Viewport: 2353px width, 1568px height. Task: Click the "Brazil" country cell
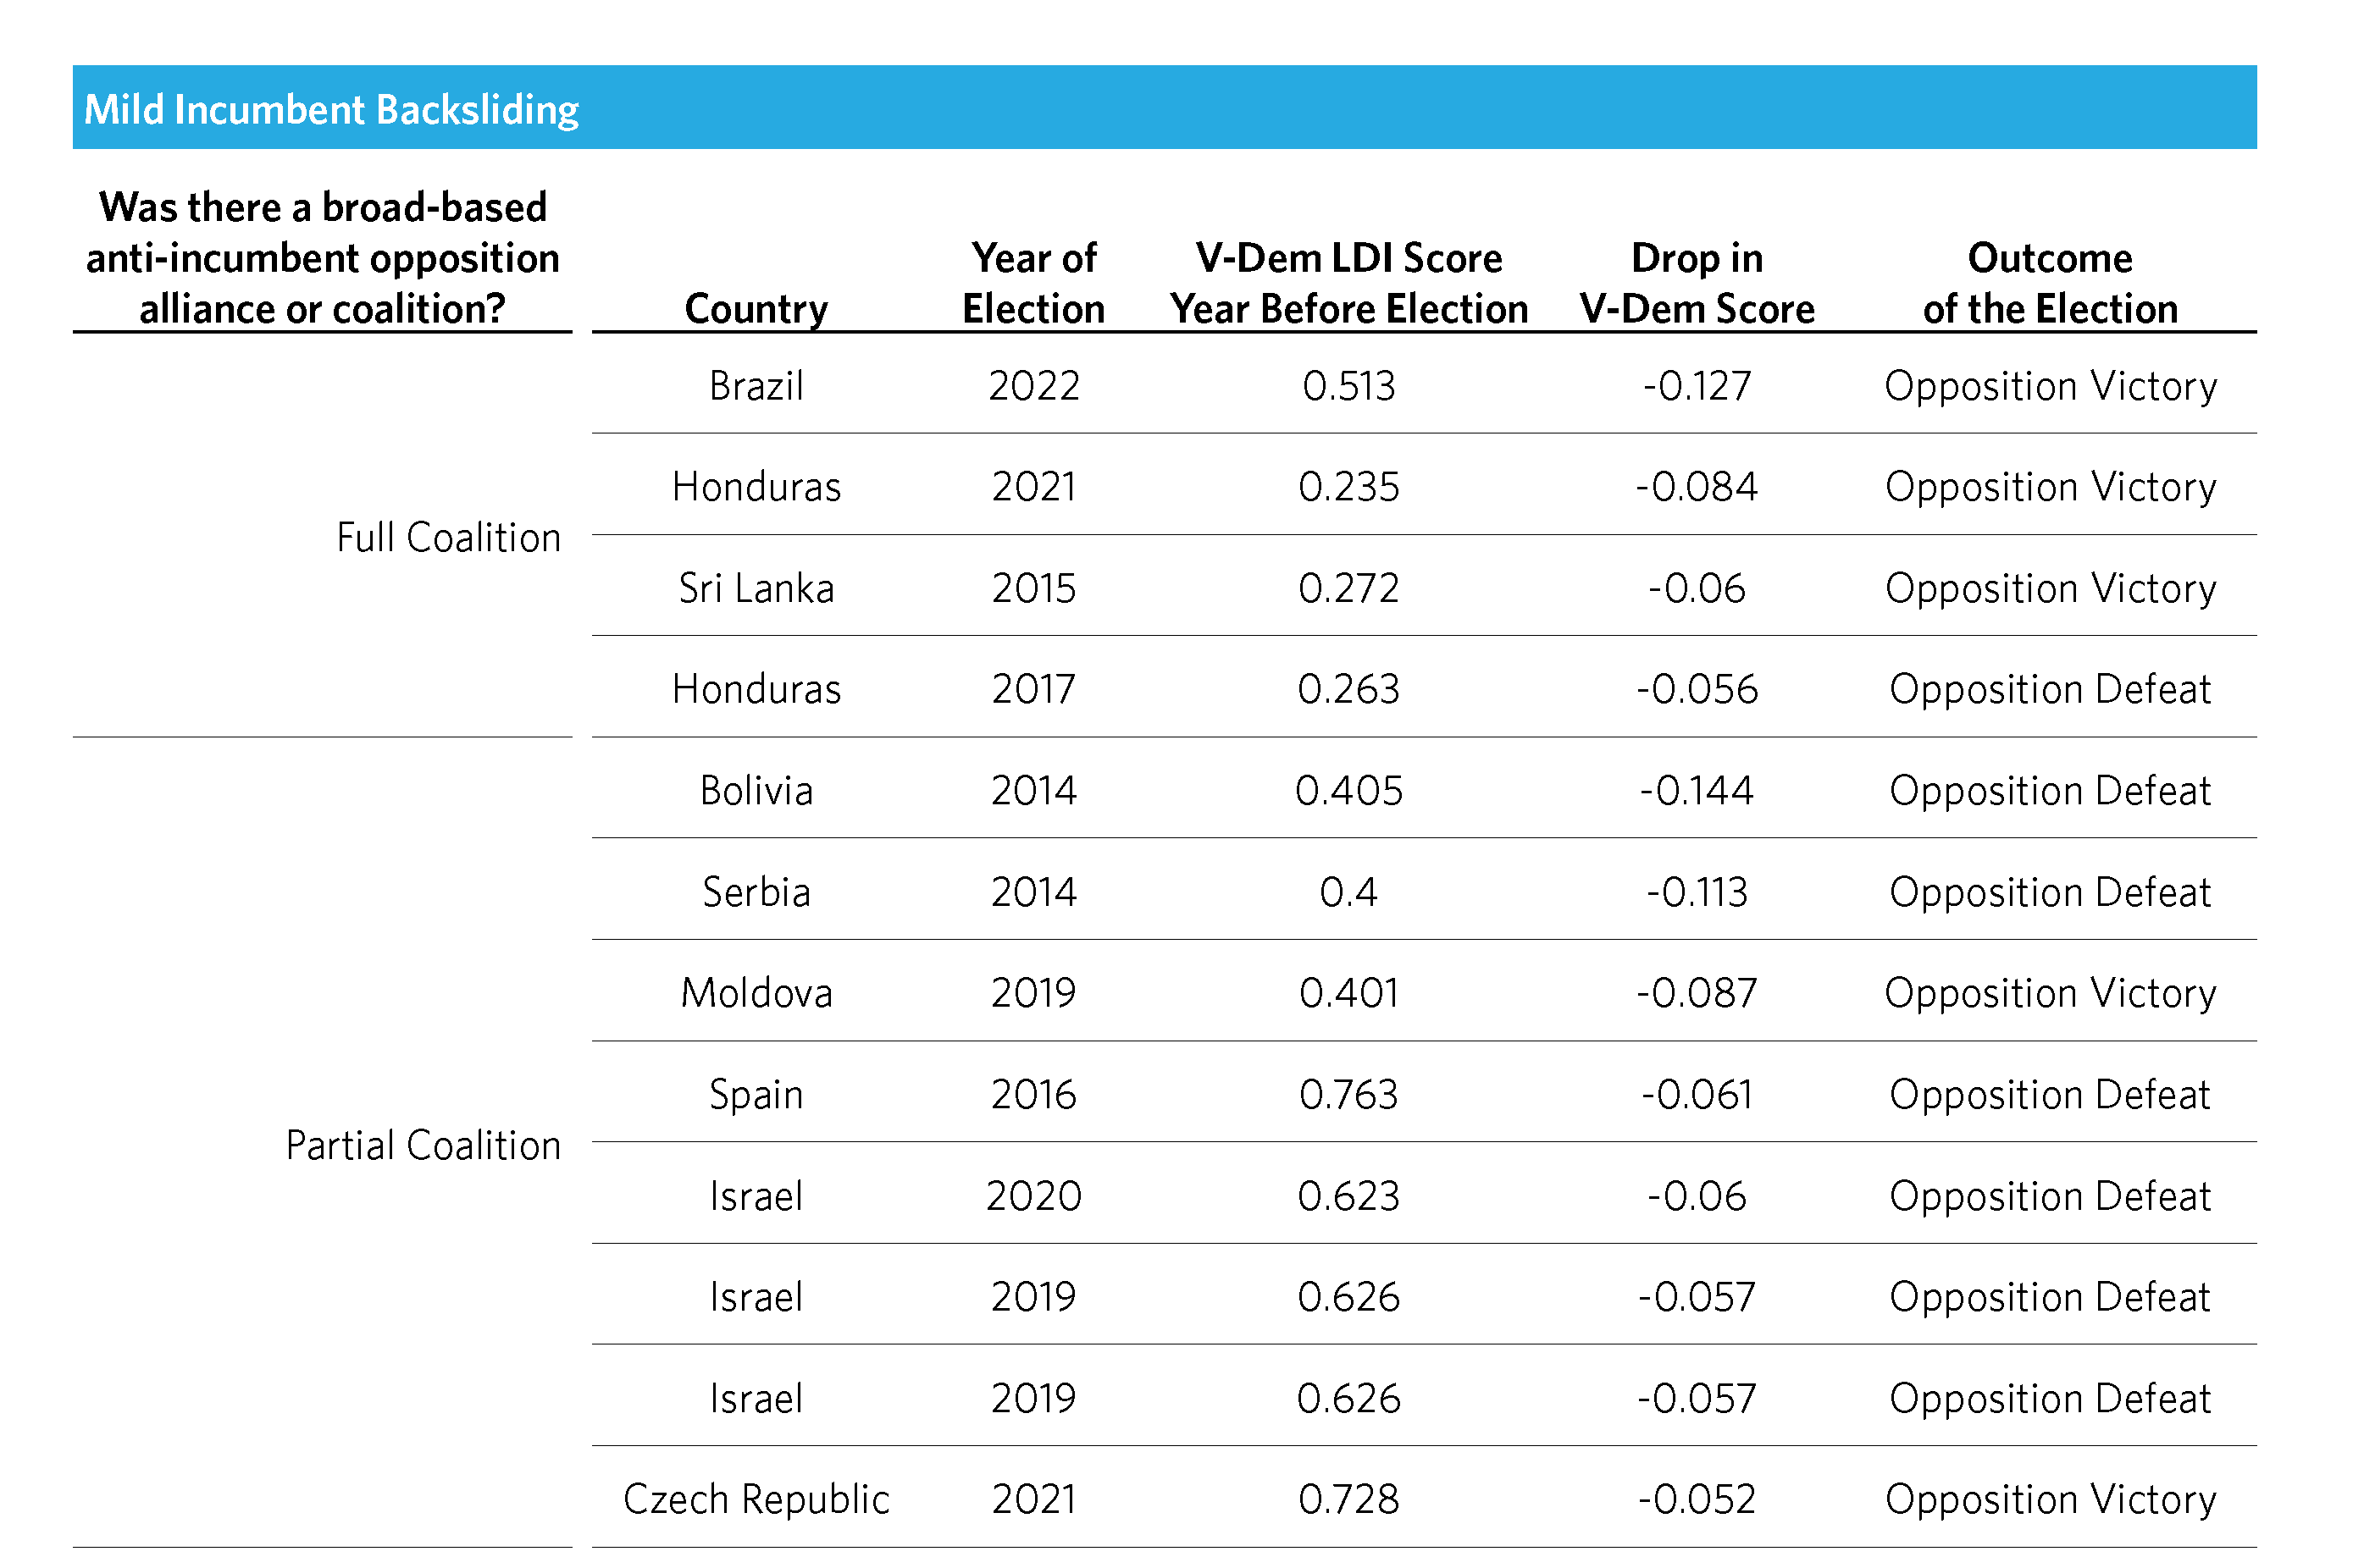(756, 386)
